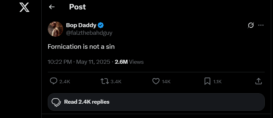Click the 3.4K repost count

tap(116, 81)
